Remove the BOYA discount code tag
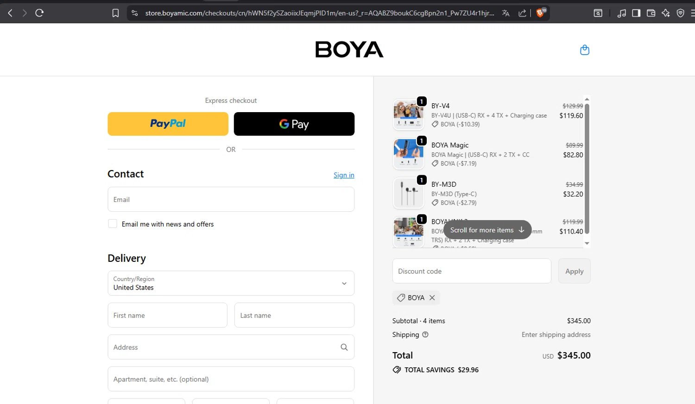 (432, 297)
